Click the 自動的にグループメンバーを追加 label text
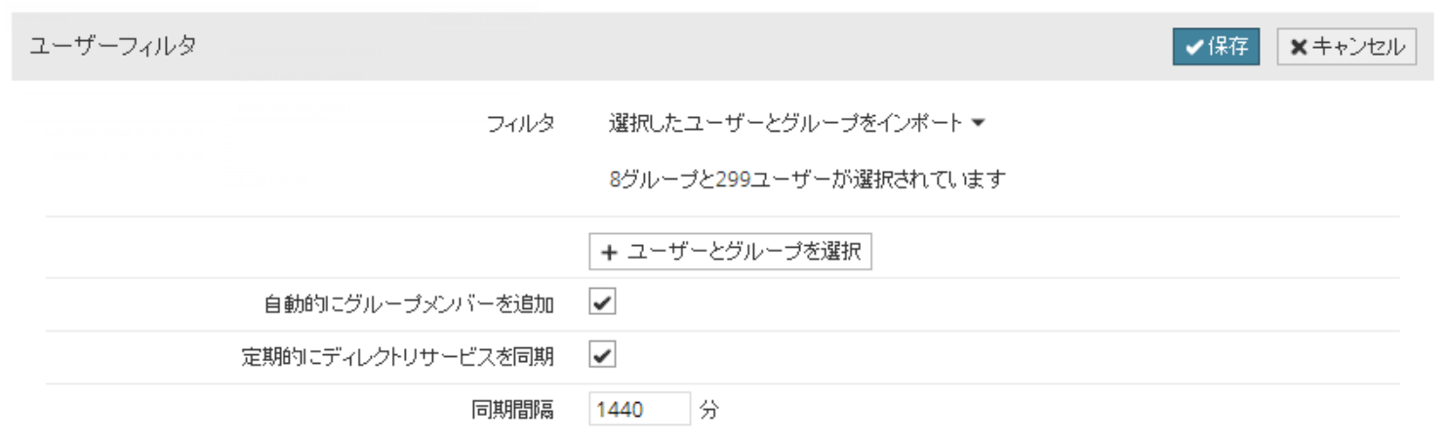The image size is (1448, 441). click(x=409, y=304)
